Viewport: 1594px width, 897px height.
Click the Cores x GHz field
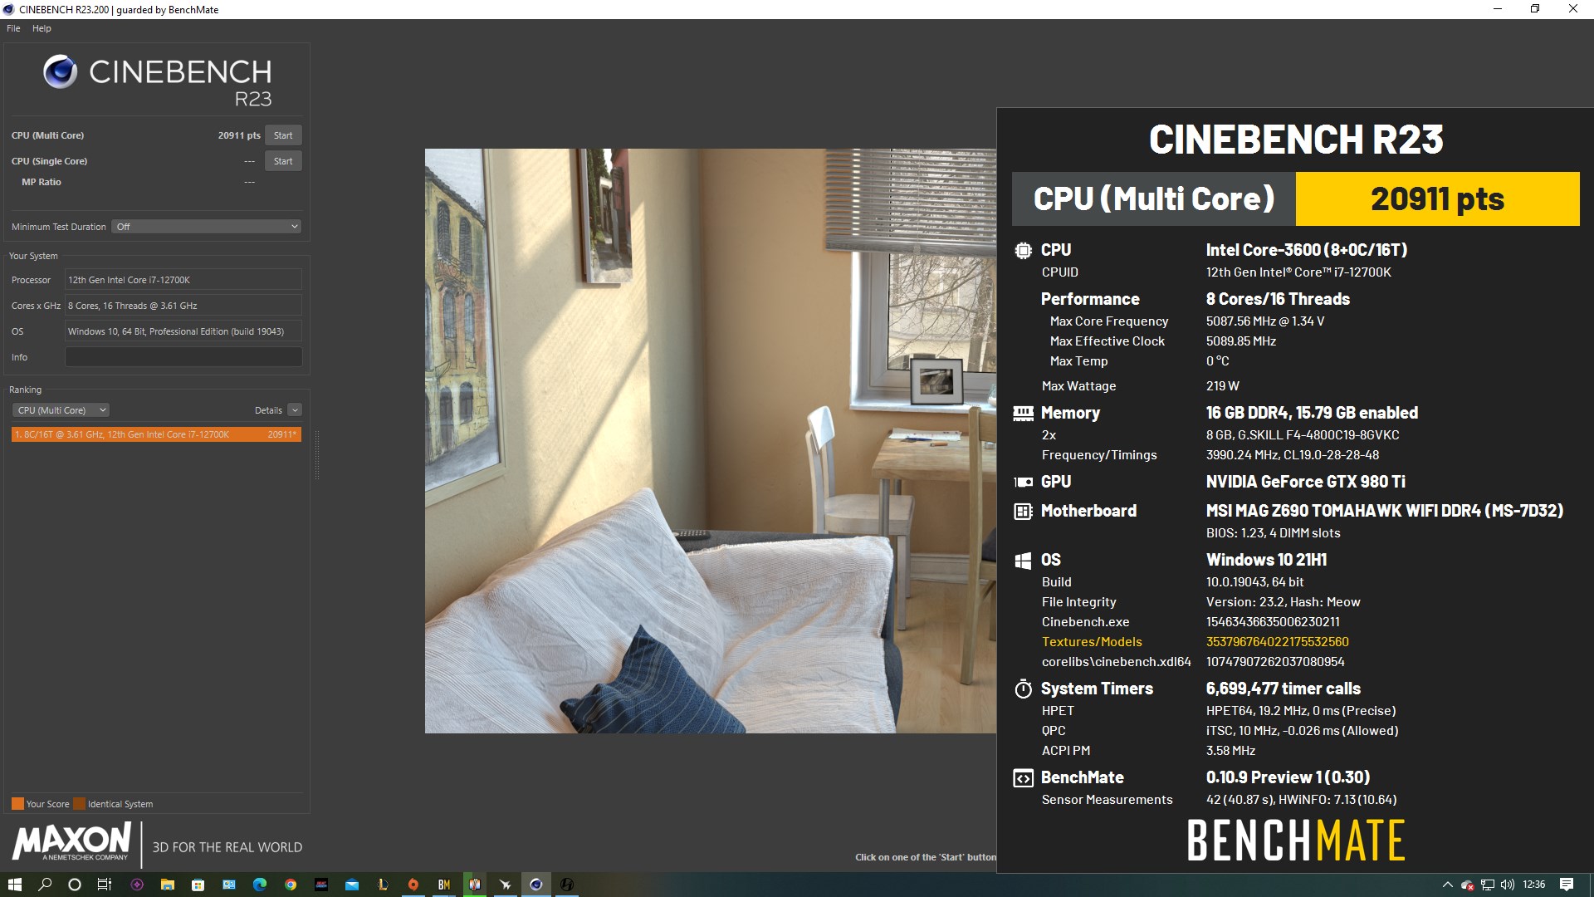click(x=183, y=306)
